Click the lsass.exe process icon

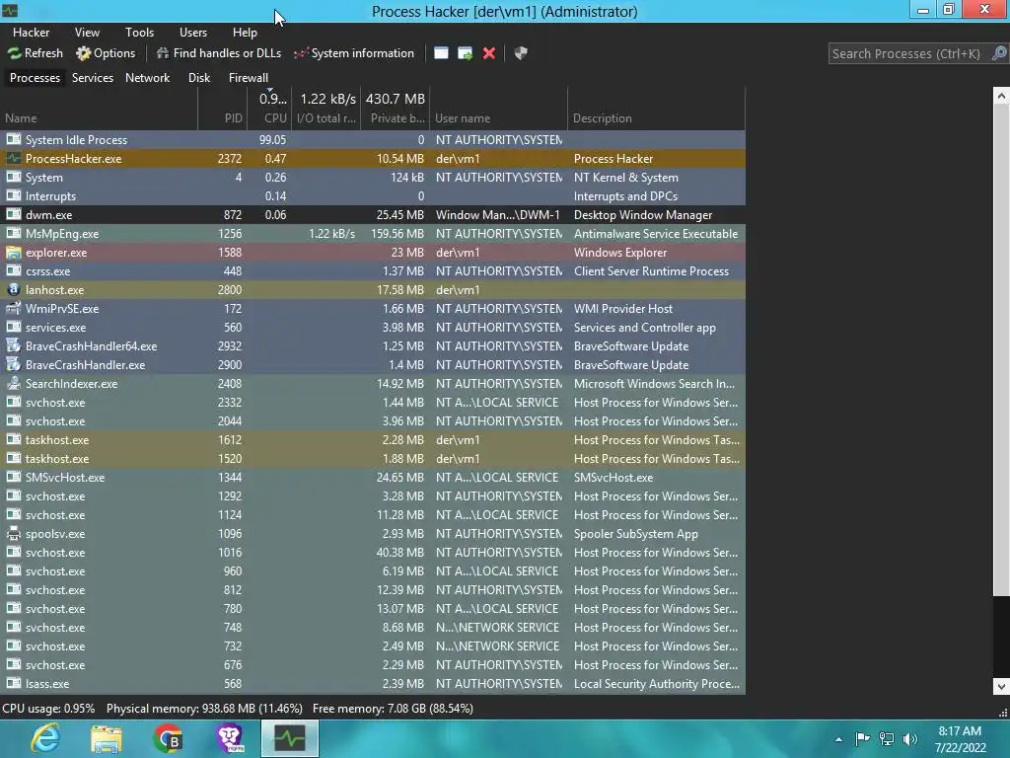click(14, 683)
